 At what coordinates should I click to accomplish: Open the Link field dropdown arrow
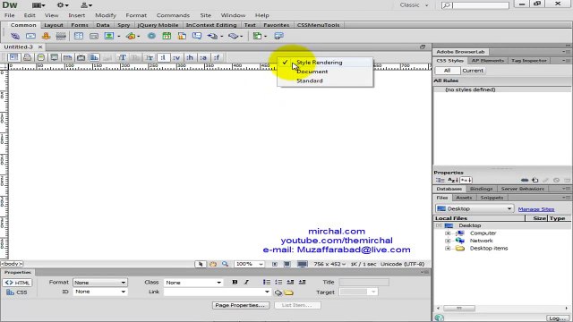267,292
